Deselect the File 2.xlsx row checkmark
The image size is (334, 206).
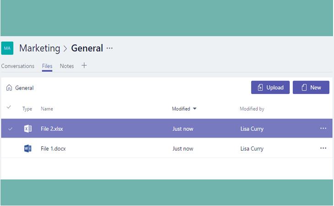coord(10,129)
